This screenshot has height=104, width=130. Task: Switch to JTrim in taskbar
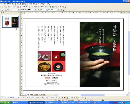tap(101, 102)
